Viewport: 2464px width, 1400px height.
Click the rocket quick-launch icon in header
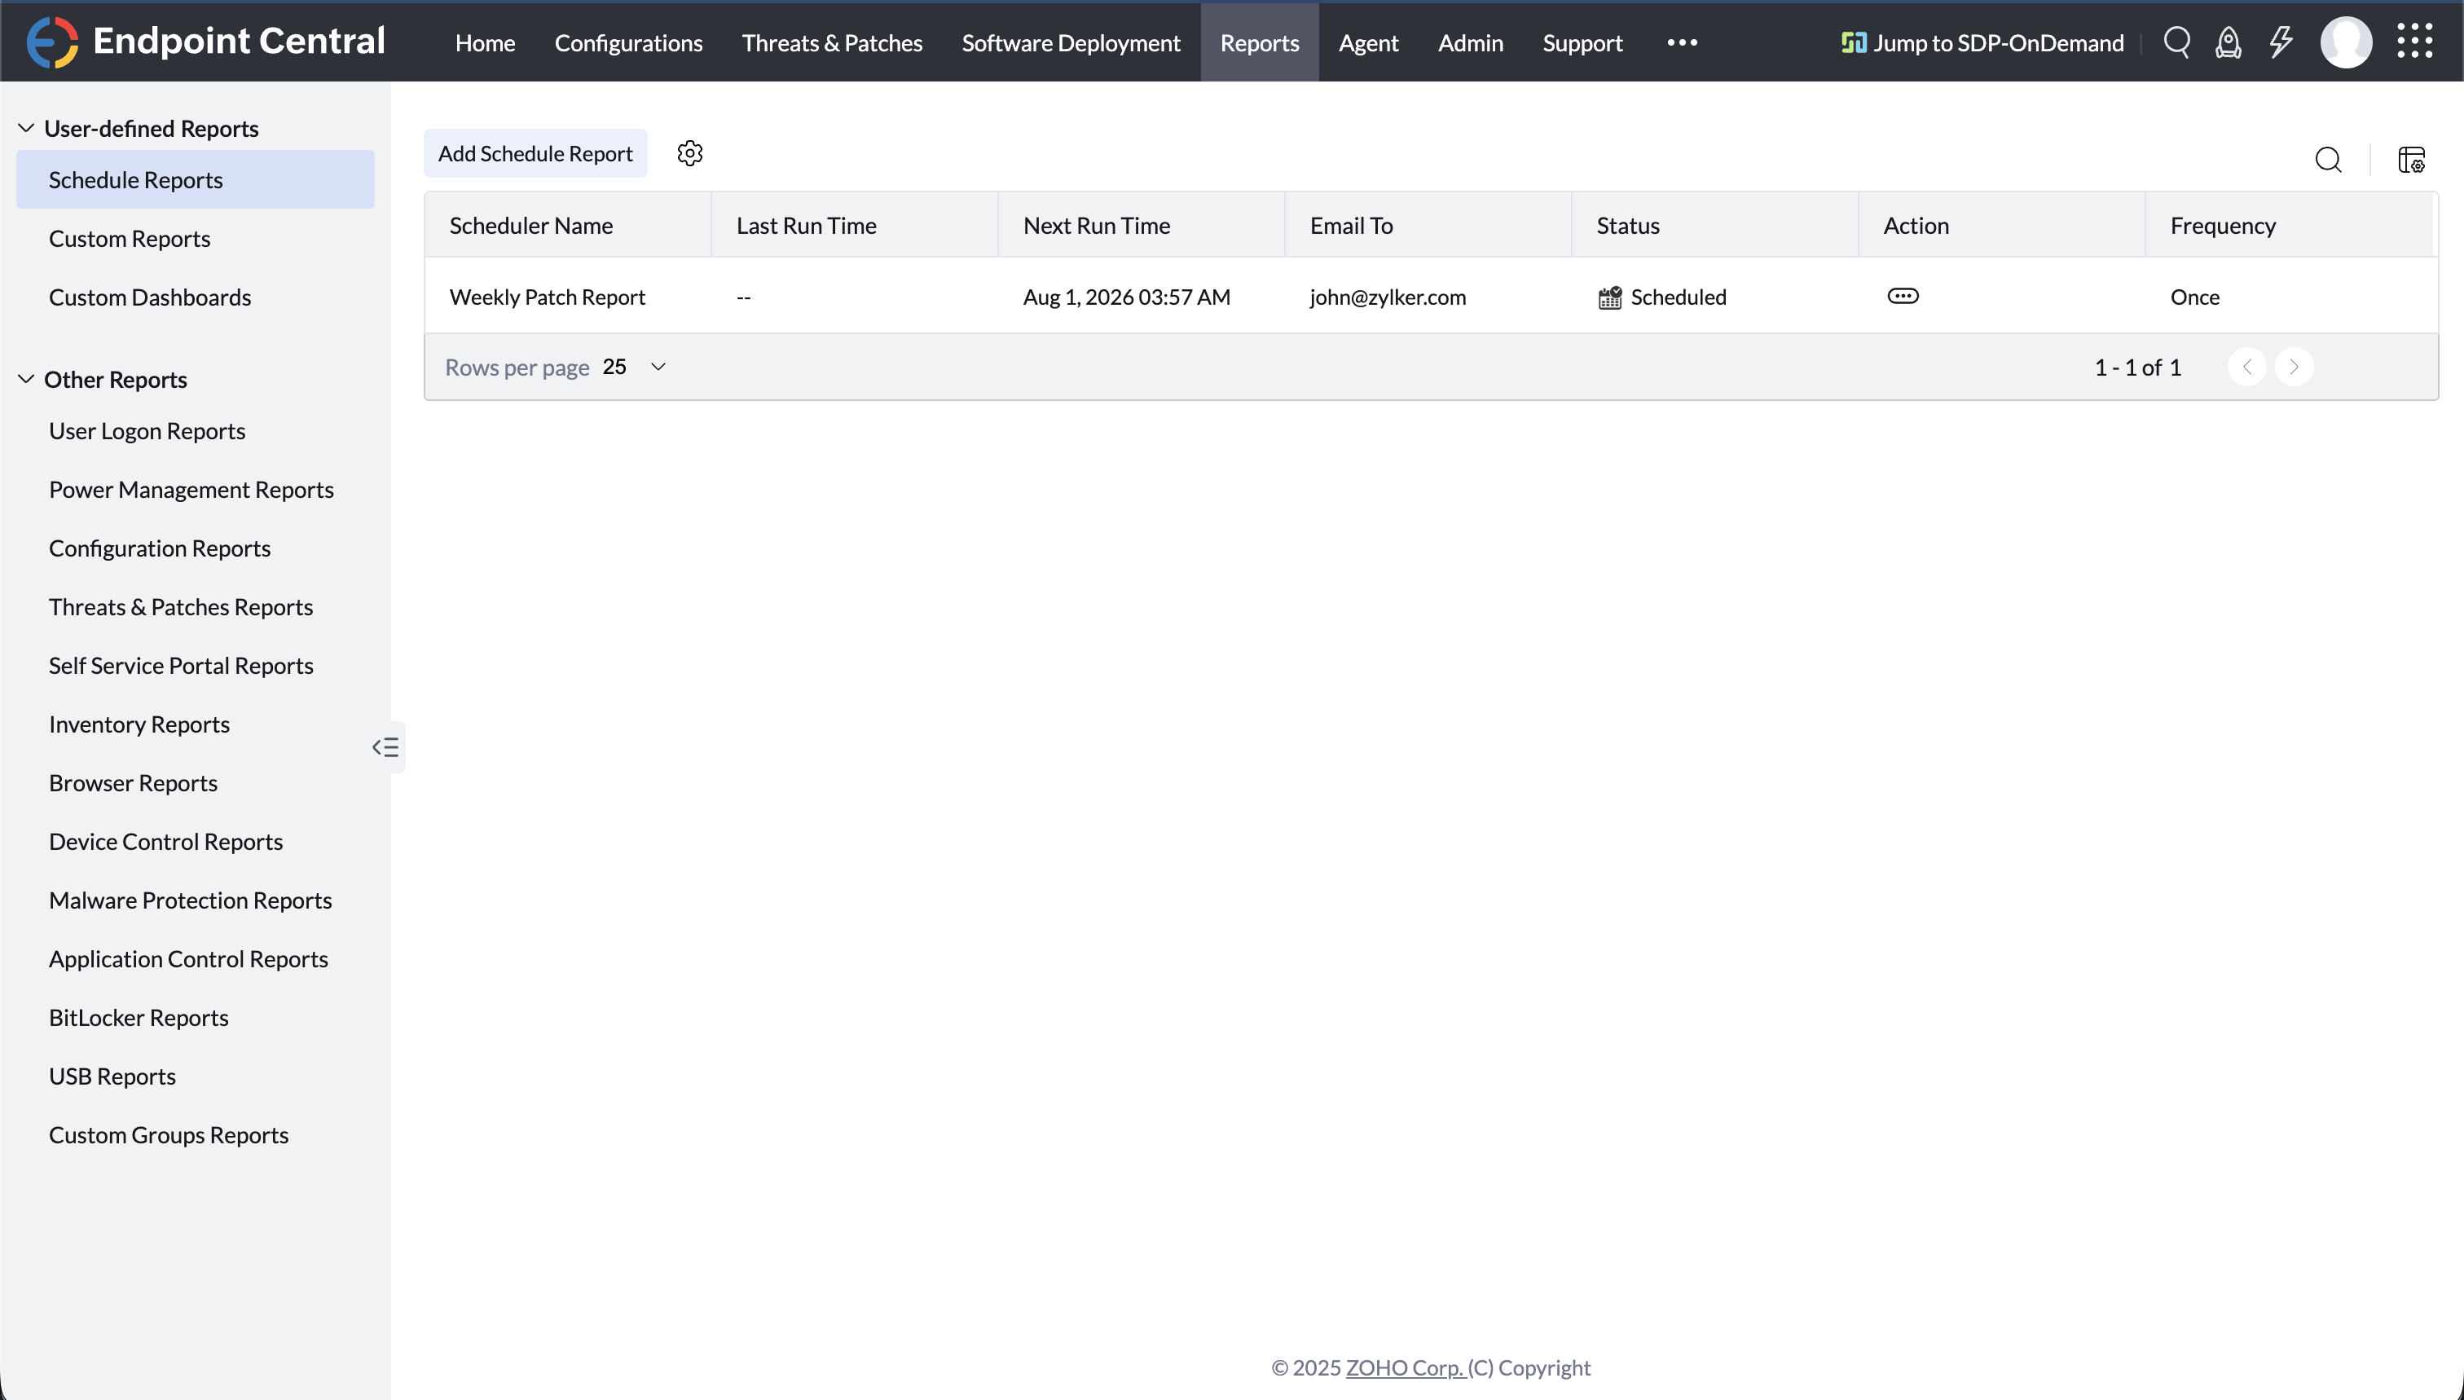click(2229, 42)
